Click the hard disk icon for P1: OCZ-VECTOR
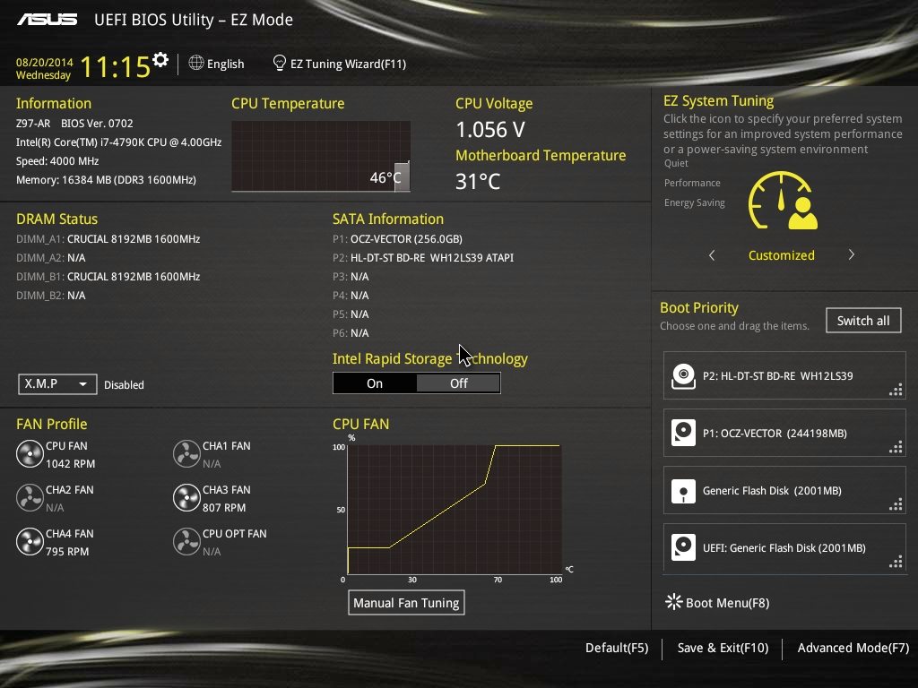This screenshot has width=918, height=688. click(x=683, y=433)
